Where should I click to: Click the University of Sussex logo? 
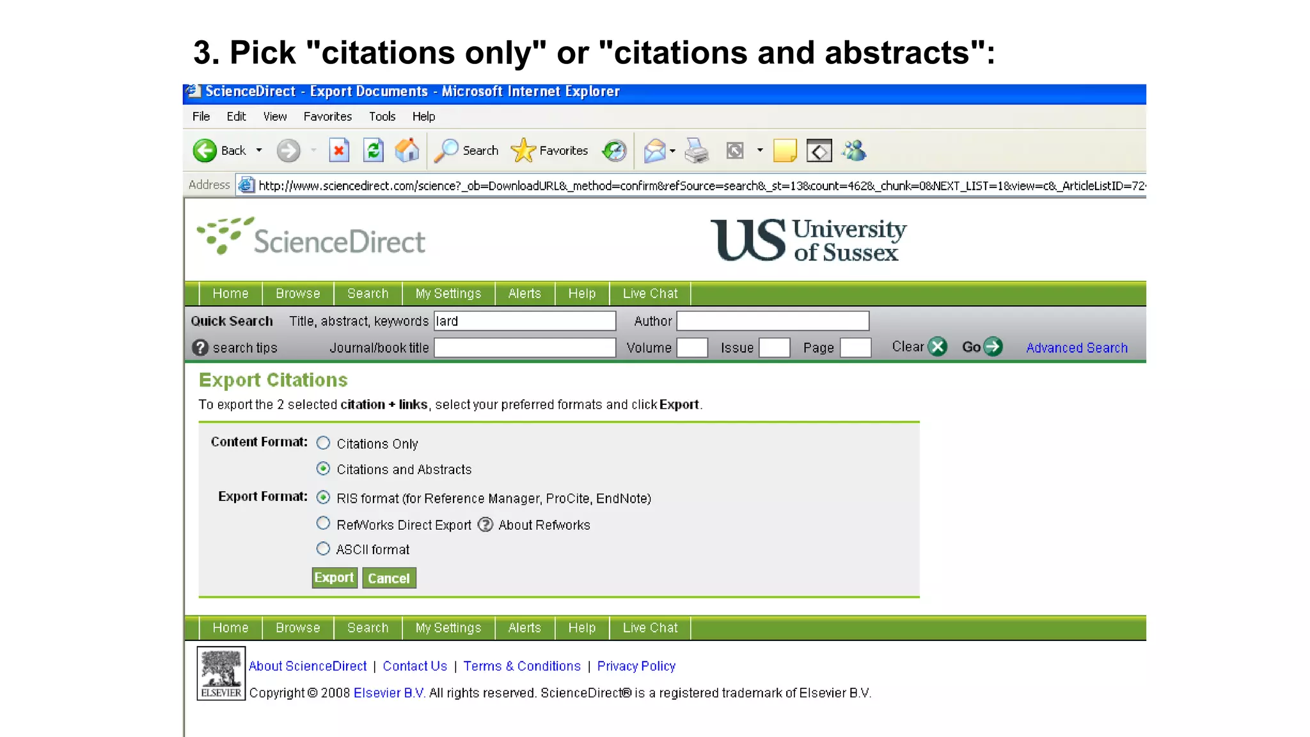click(809, 240)
